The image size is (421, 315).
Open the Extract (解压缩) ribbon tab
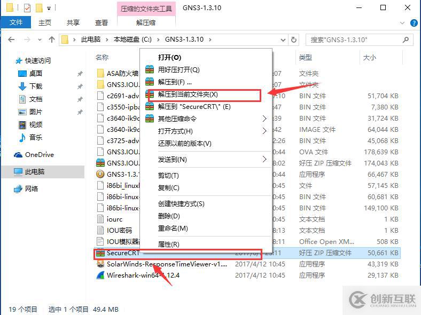click(x=146, y=22)
